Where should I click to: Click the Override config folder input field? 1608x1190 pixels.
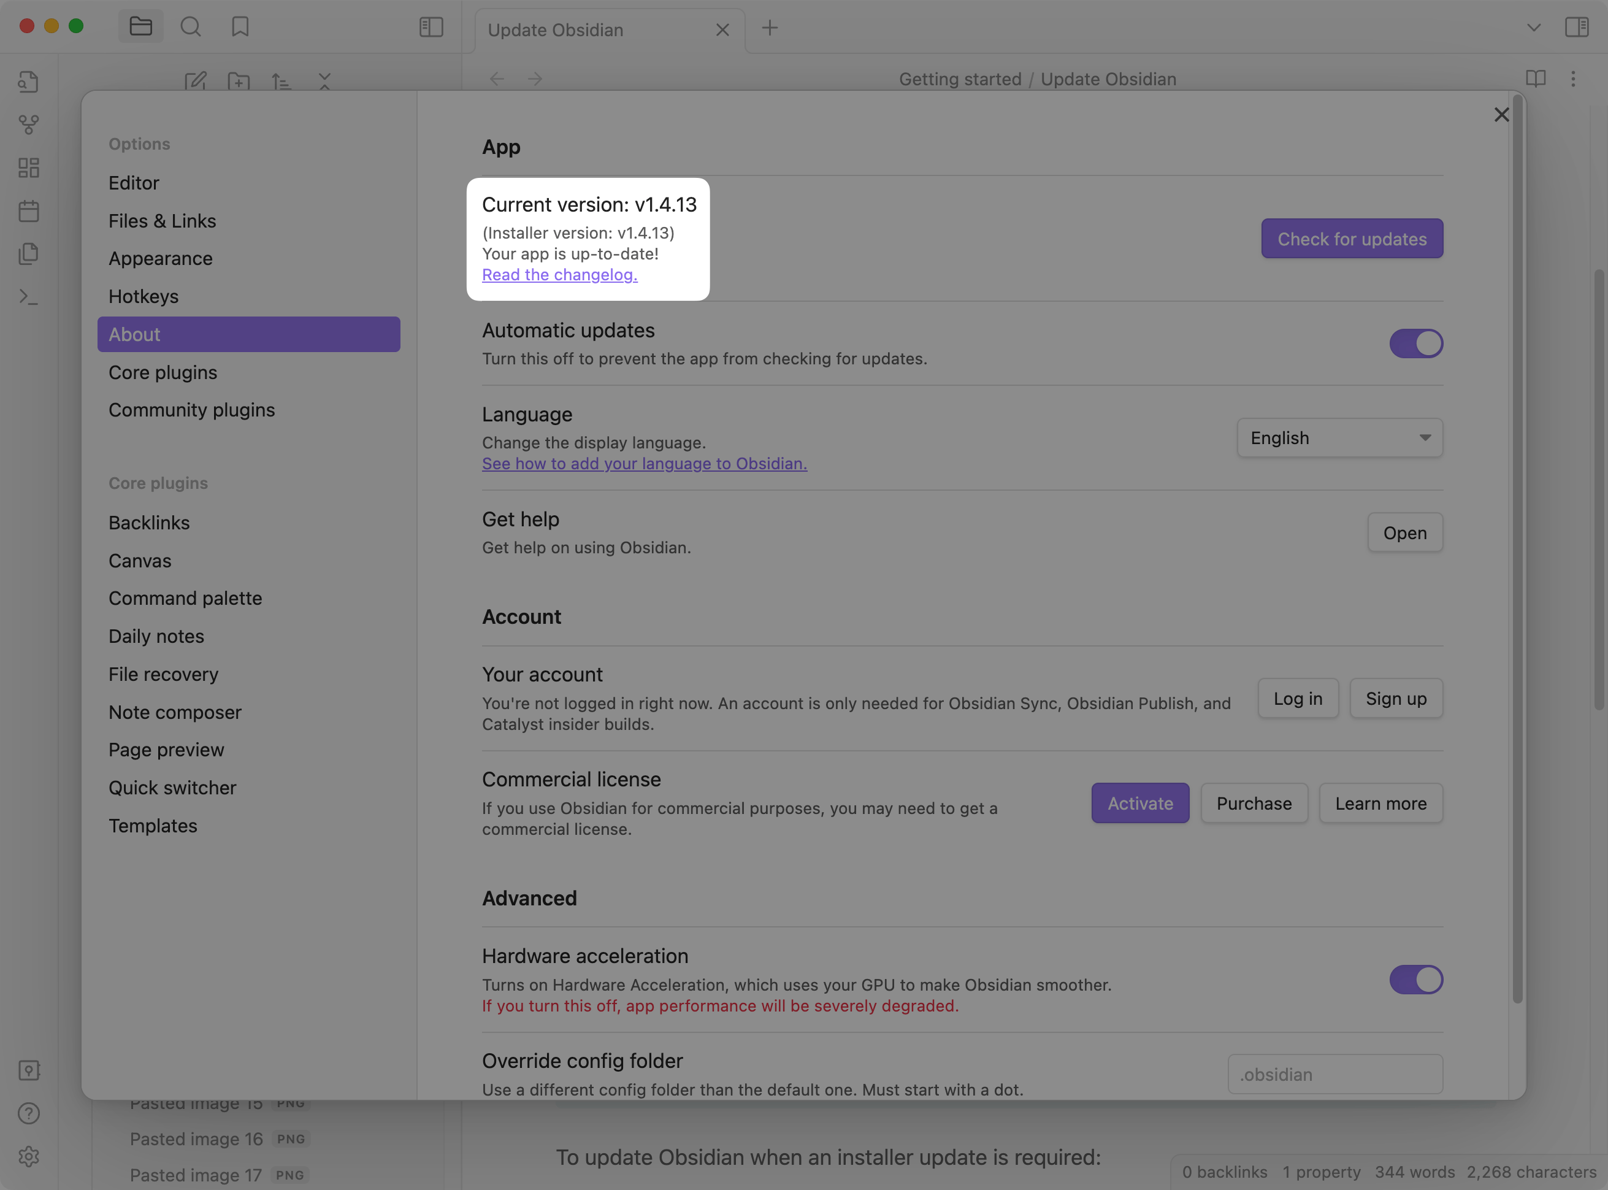(1334, 1074)
